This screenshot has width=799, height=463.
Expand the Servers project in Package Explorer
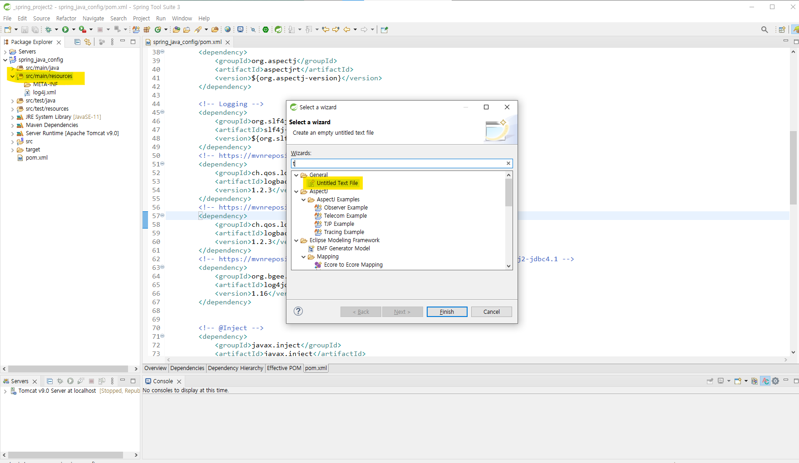tap(5, 52)
